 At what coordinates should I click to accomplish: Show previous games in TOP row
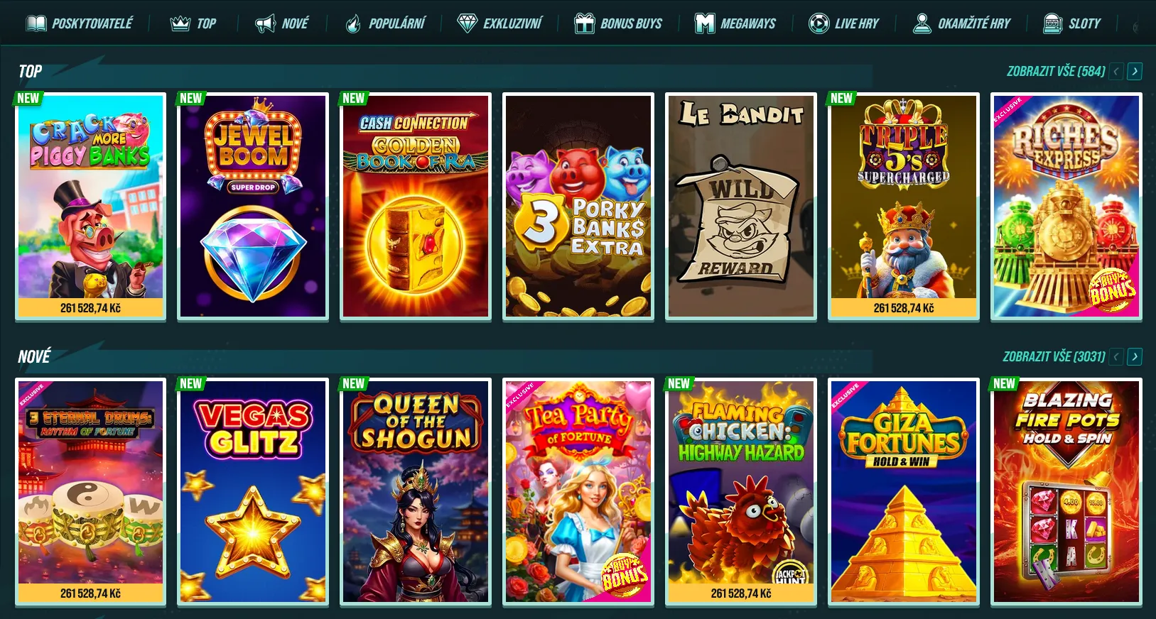[x=1116, y=71]
